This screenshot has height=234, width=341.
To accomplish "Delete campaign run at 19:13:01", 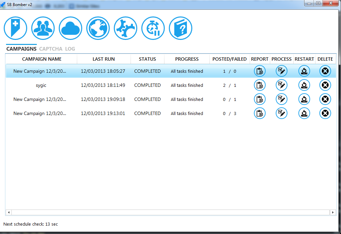I will tap(325, 113).
